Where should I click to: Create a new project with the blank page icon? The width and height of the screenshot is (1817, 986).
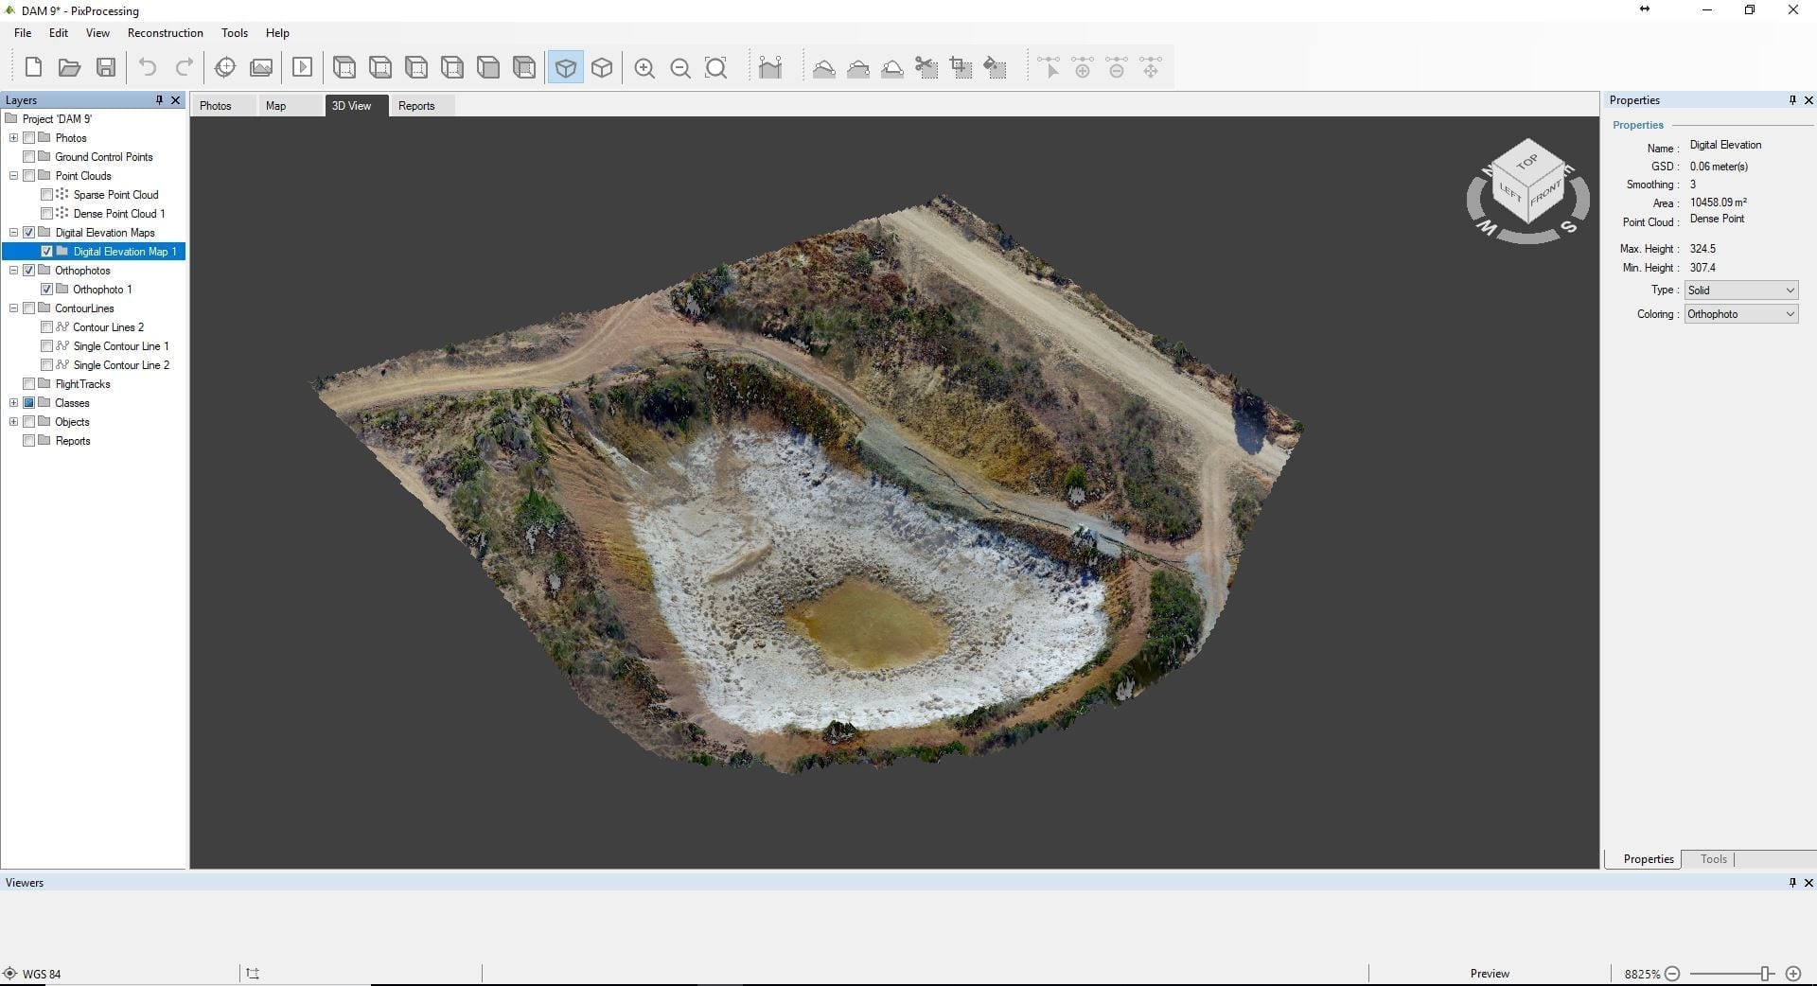[33, 67]
